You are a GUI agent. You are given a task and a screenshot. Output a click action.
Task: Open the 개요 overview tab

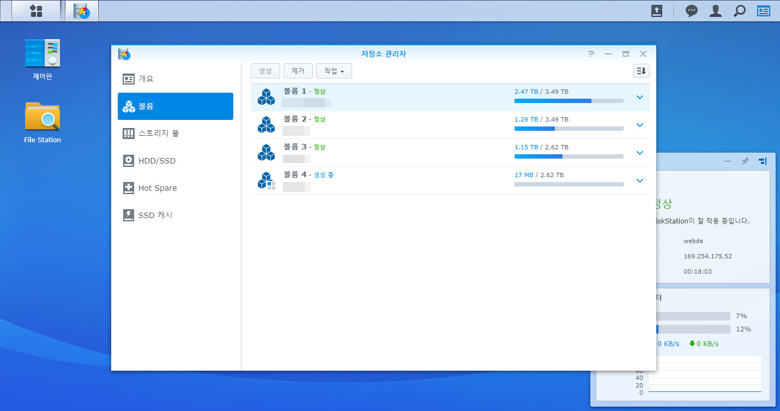tap(176, 79)
